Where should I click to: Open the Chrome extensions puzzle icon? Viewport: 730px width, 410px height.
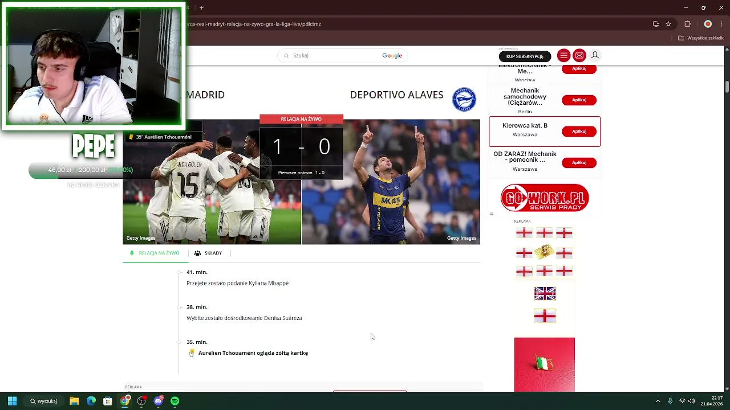(687, 24)
